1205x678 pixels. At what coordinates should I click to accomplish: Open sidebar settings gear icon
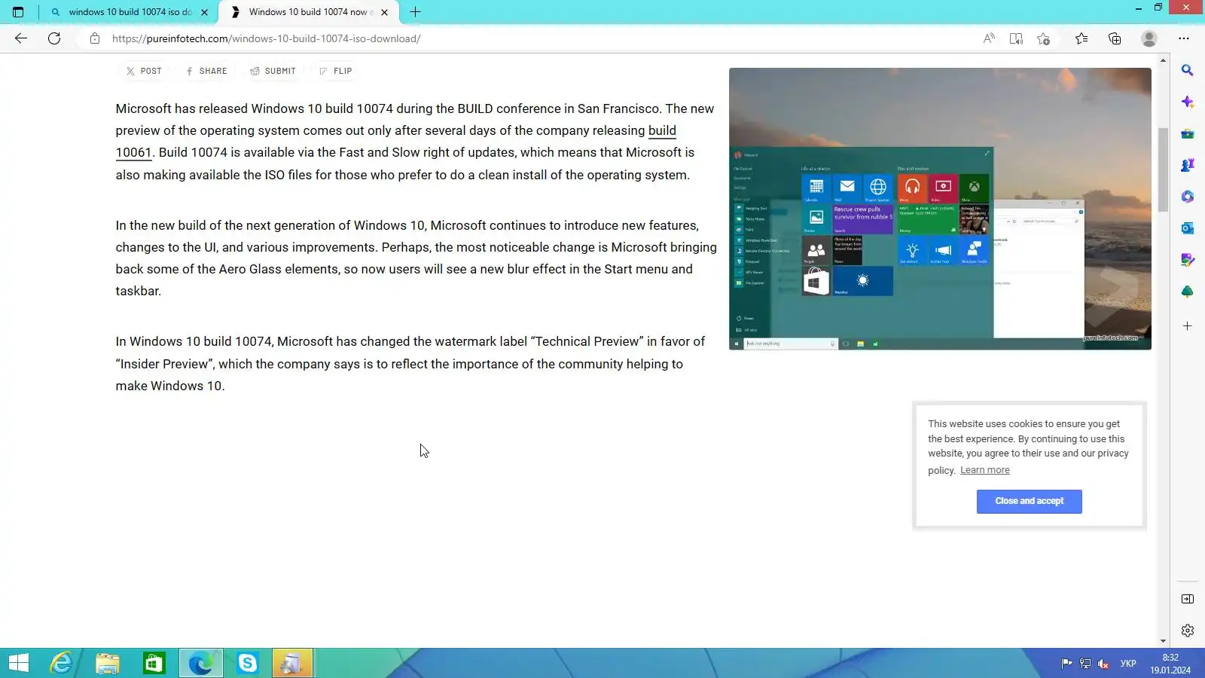(x=1188, y=631)
